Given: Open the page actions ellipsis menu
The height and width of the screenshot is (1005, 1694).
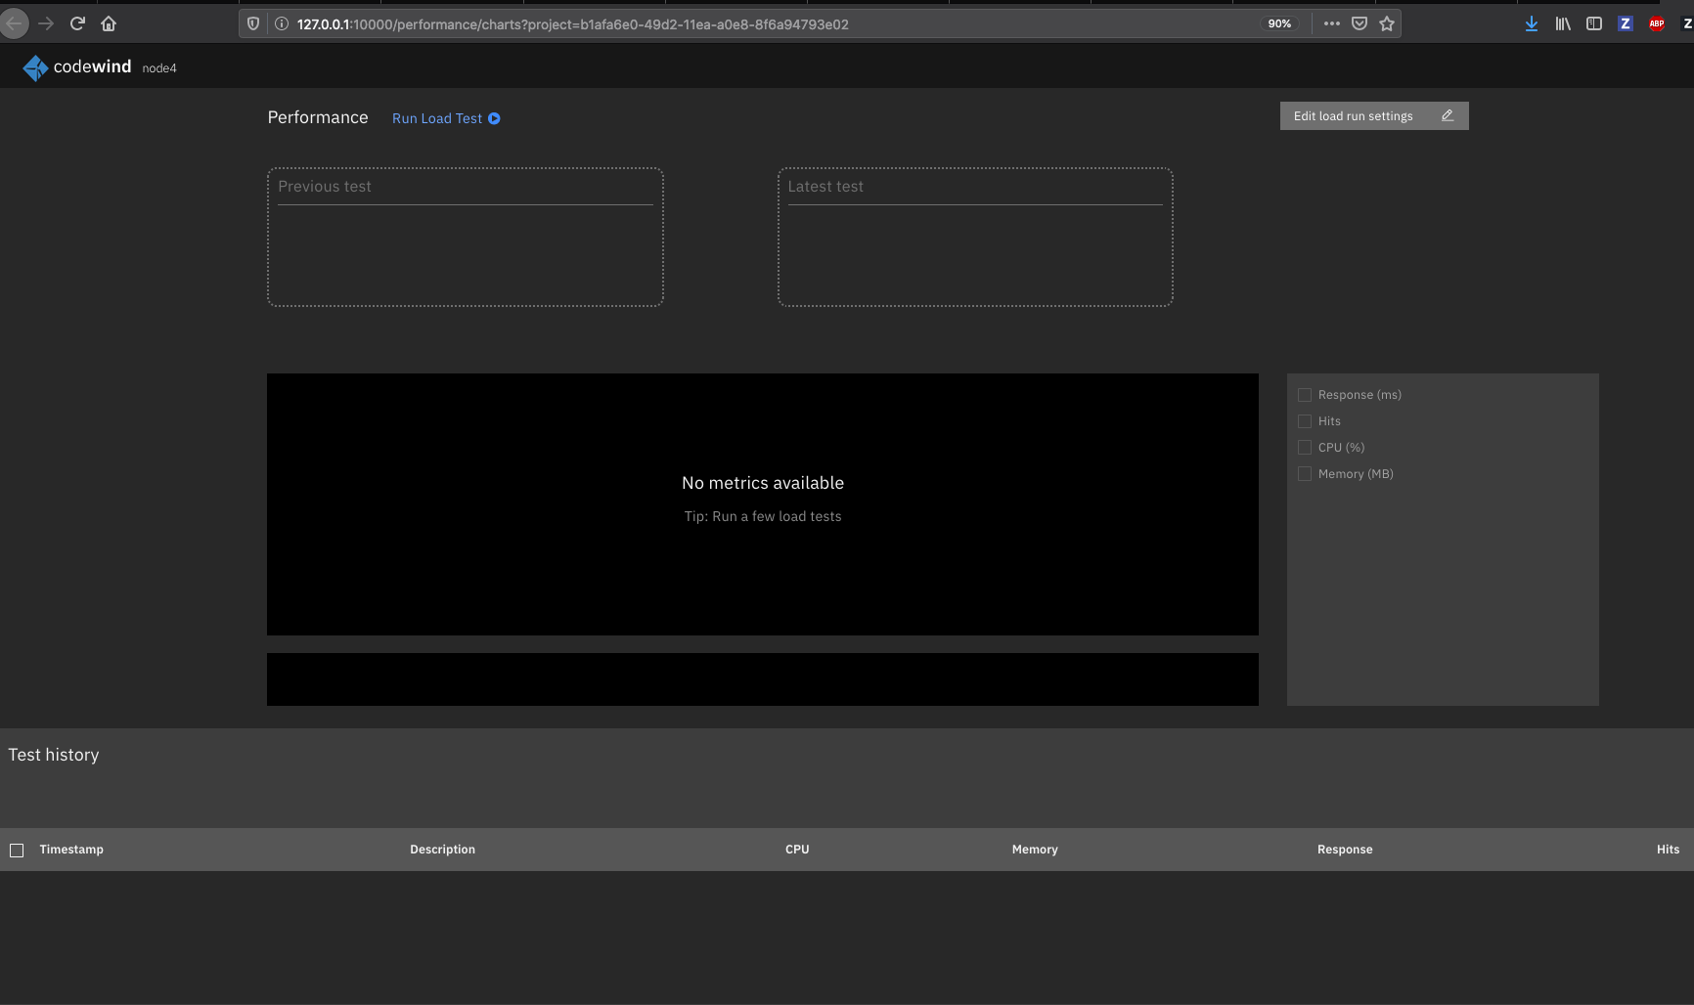Looking at the screenshot, I should click(1331, 22).
